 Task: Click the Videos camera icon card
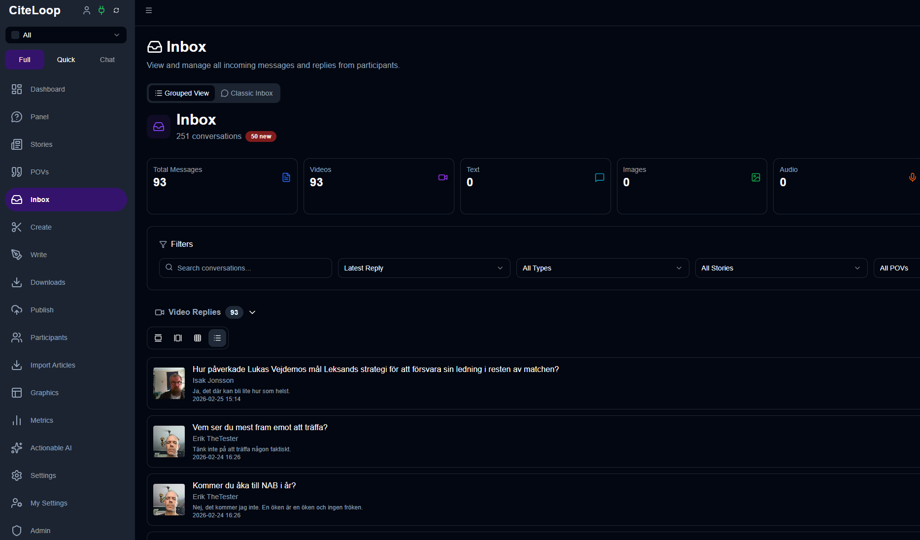point(443,177)
